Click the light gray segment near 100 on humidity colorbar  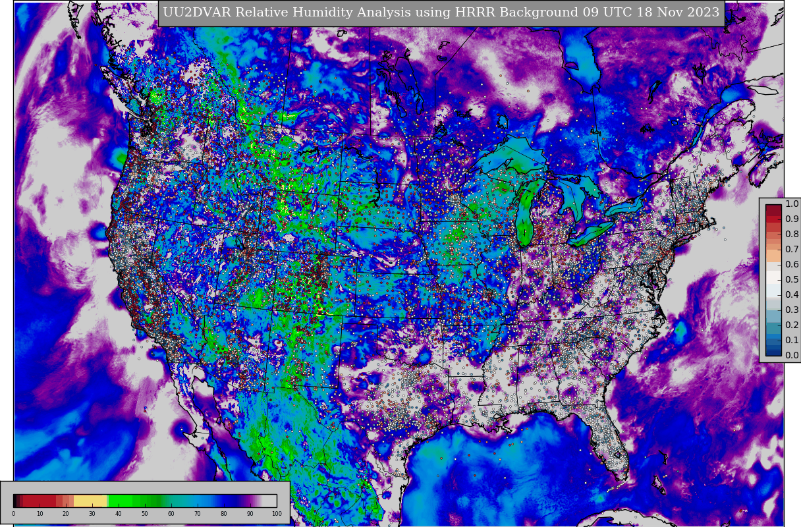pos(269,501)
